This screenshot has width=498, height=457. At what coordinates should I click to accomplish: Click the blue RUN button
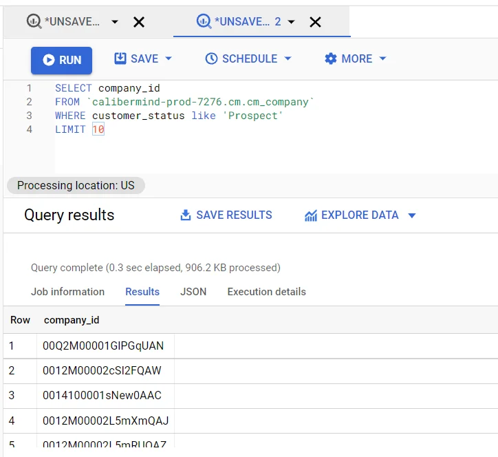point(61,61)
